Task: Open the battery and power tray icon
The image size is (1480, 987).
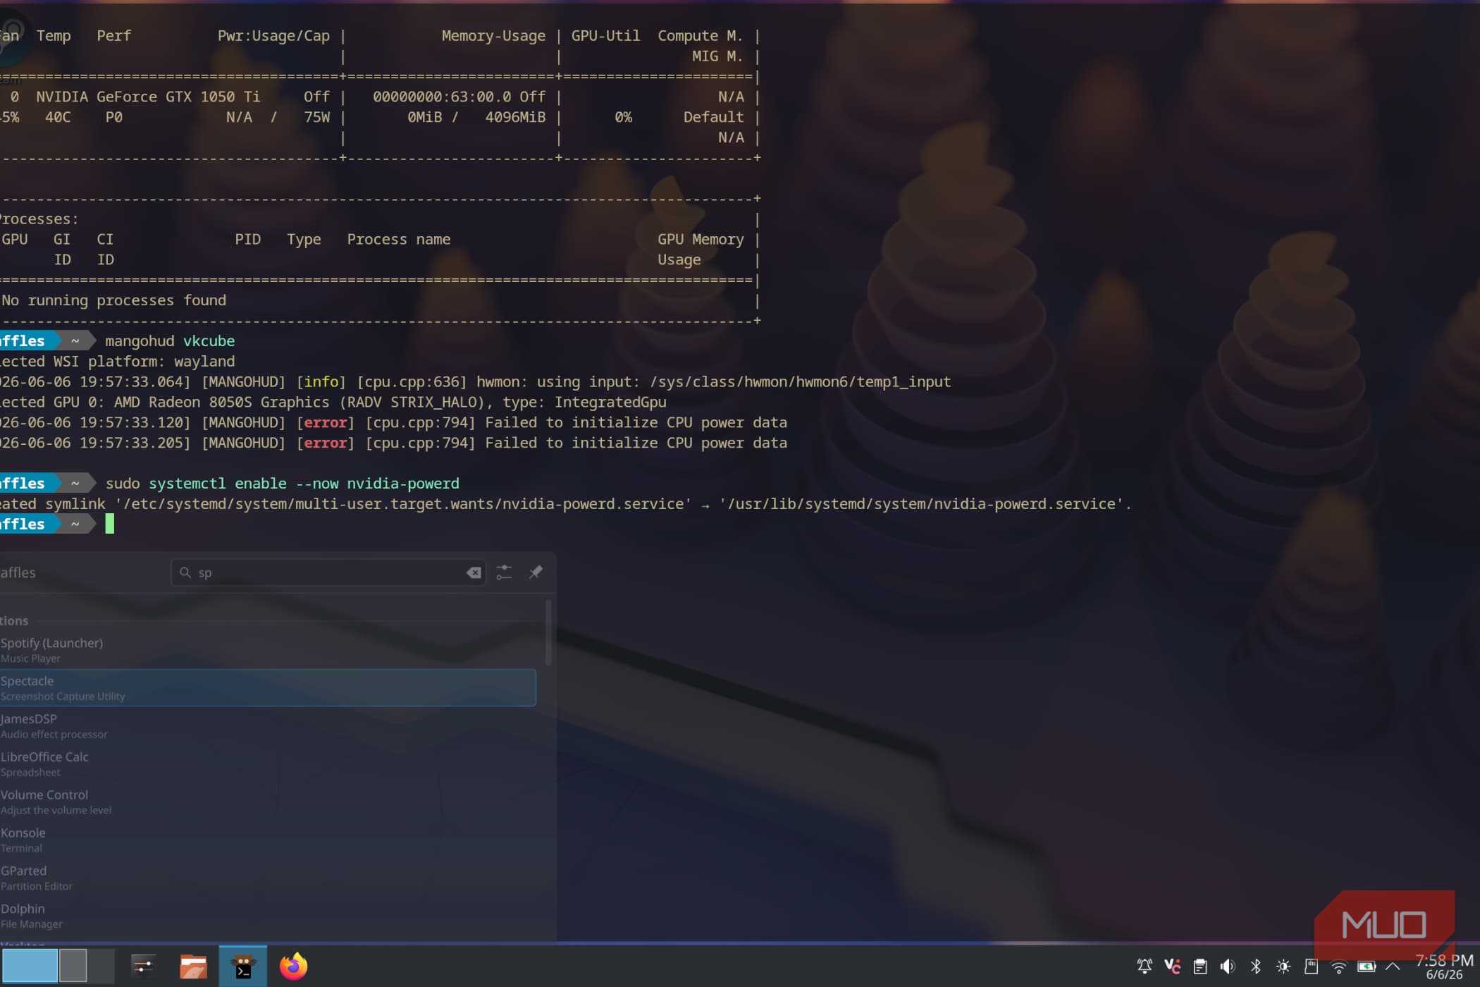Action: (1366, 966)
